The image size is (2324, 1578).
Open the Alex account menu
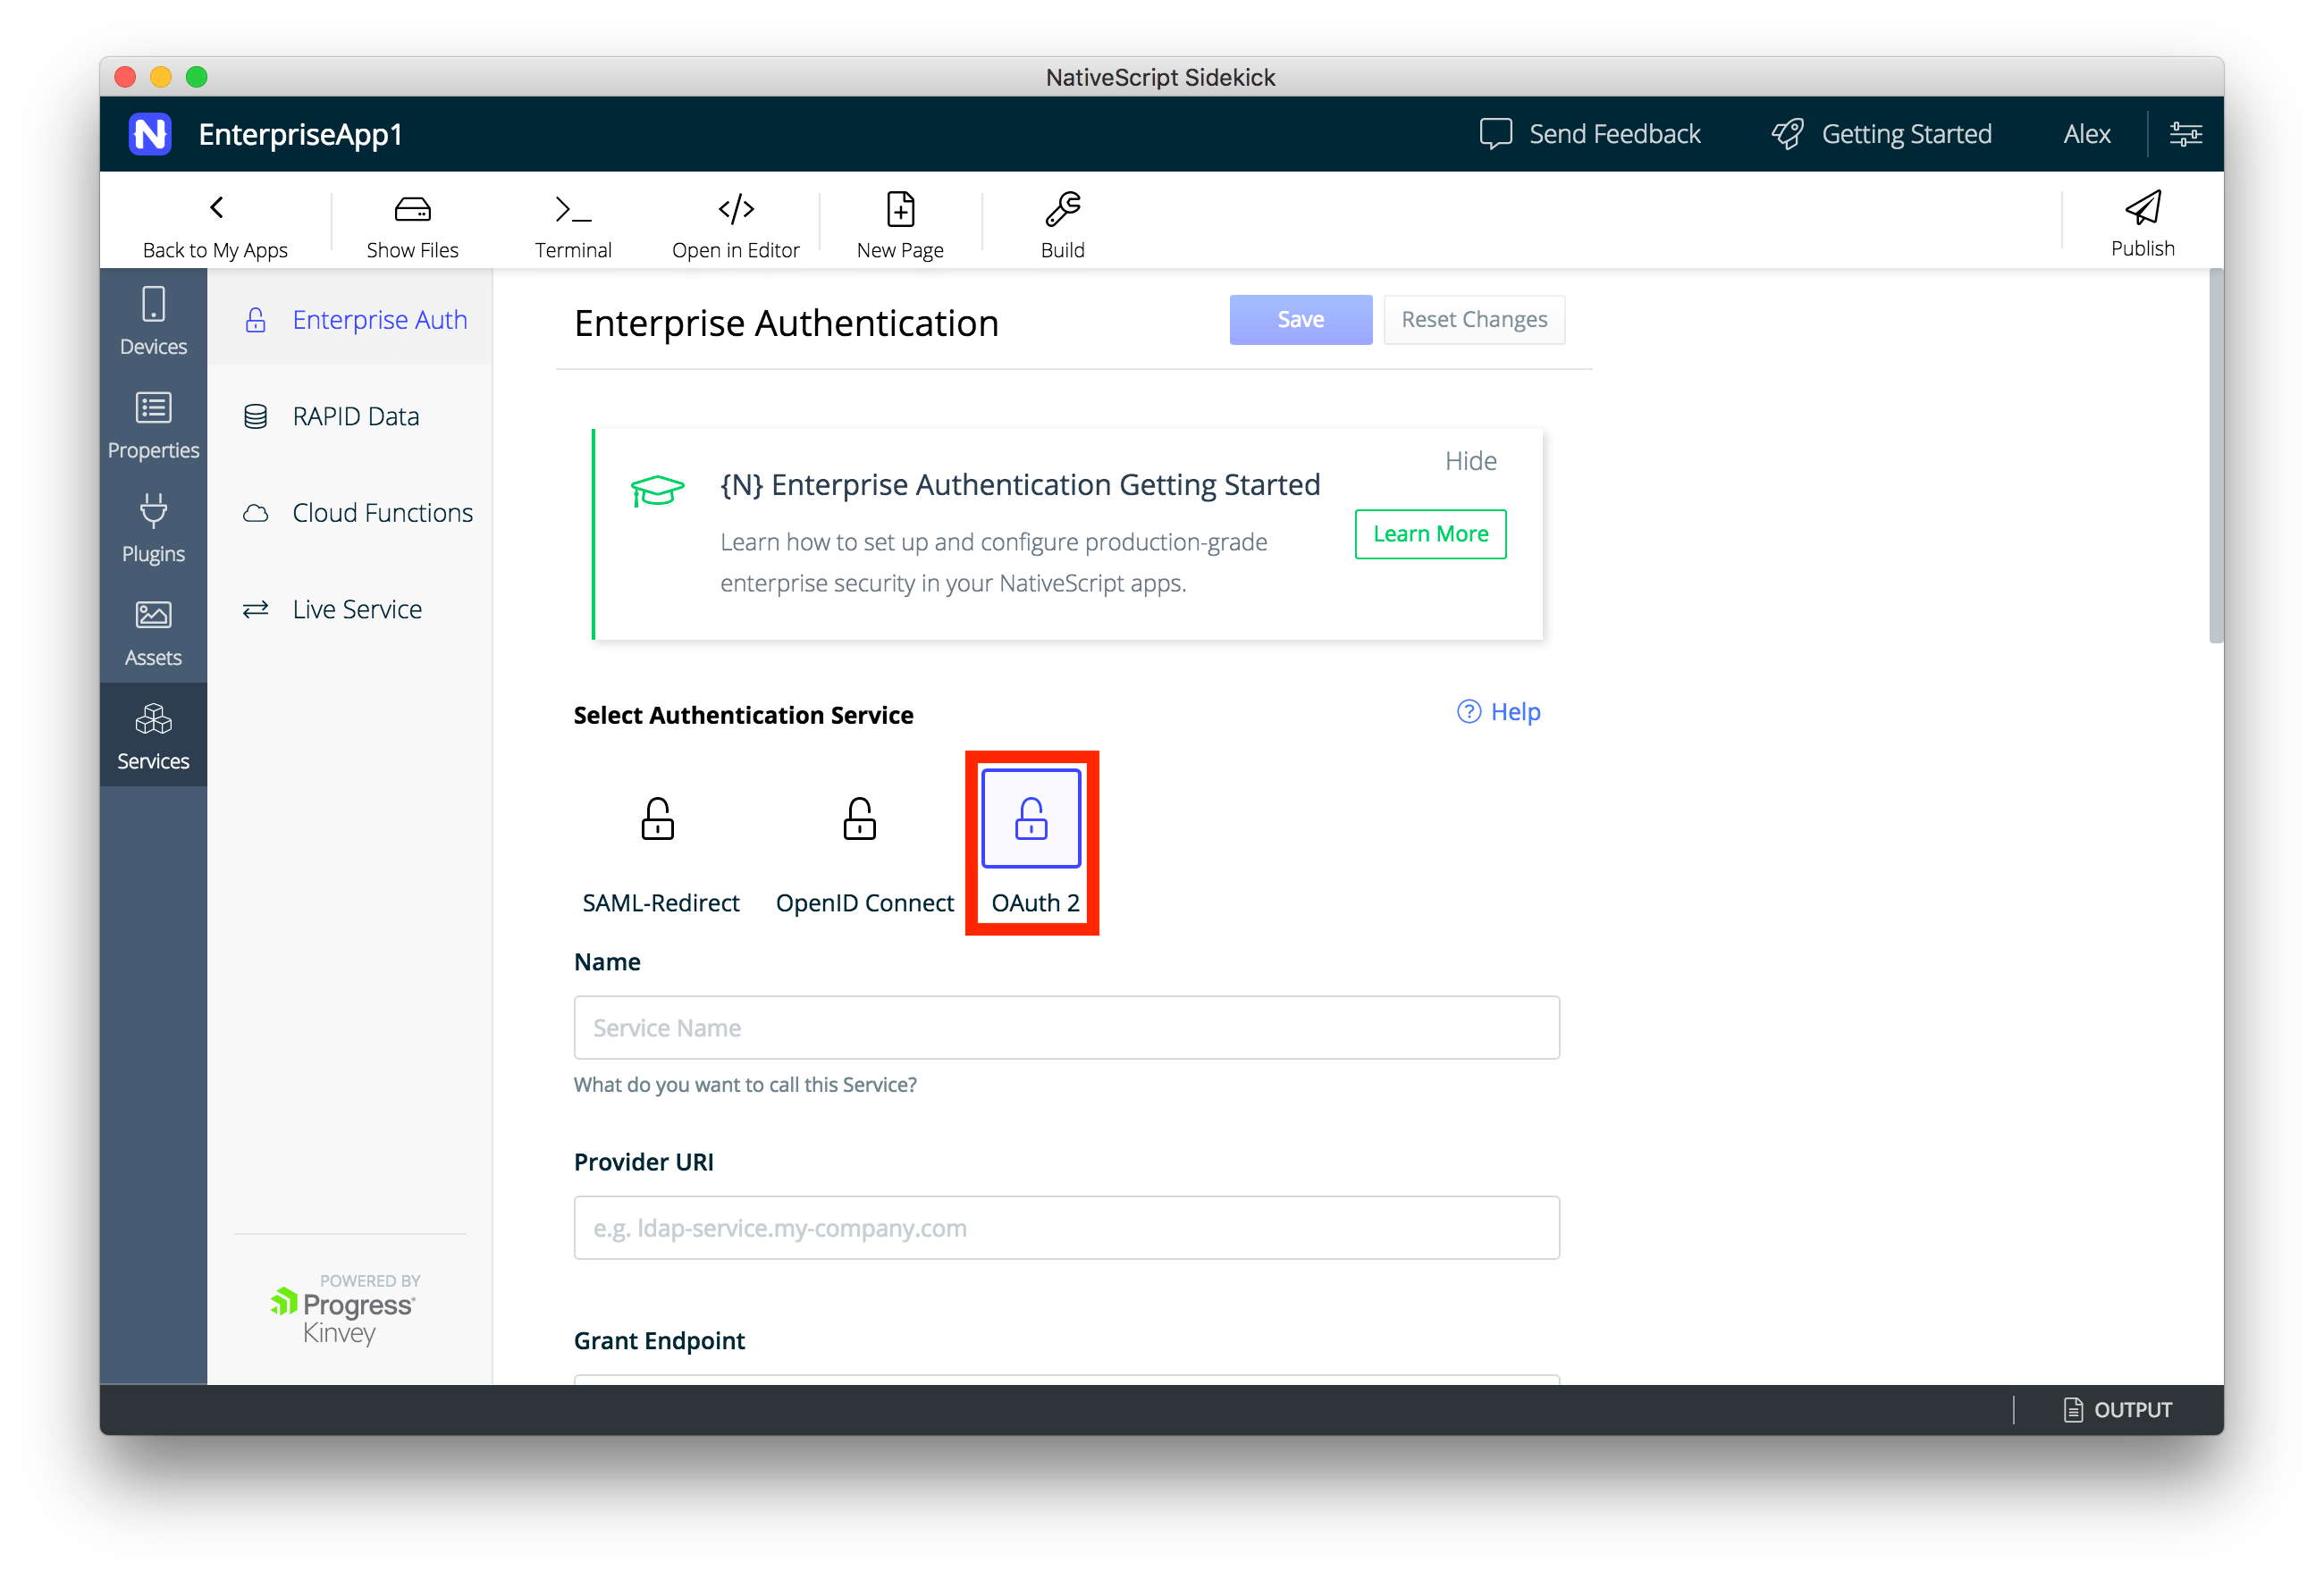[2086, 134]
